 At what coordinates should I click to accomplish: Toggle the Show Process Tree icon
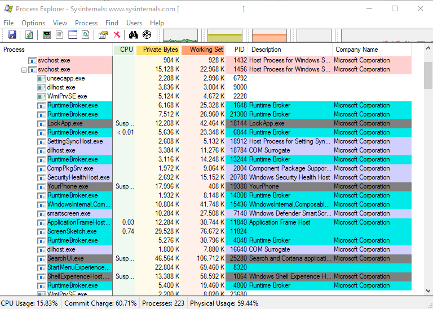pyautogui.click(x=59, y=35)
